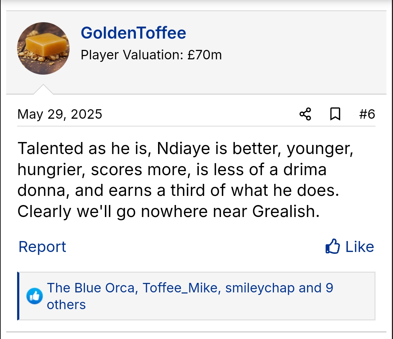Image resolution: width=393 pixels, height=339 pixels.
Task: Click the May 29, 2025 date
Action: [60, 114]
